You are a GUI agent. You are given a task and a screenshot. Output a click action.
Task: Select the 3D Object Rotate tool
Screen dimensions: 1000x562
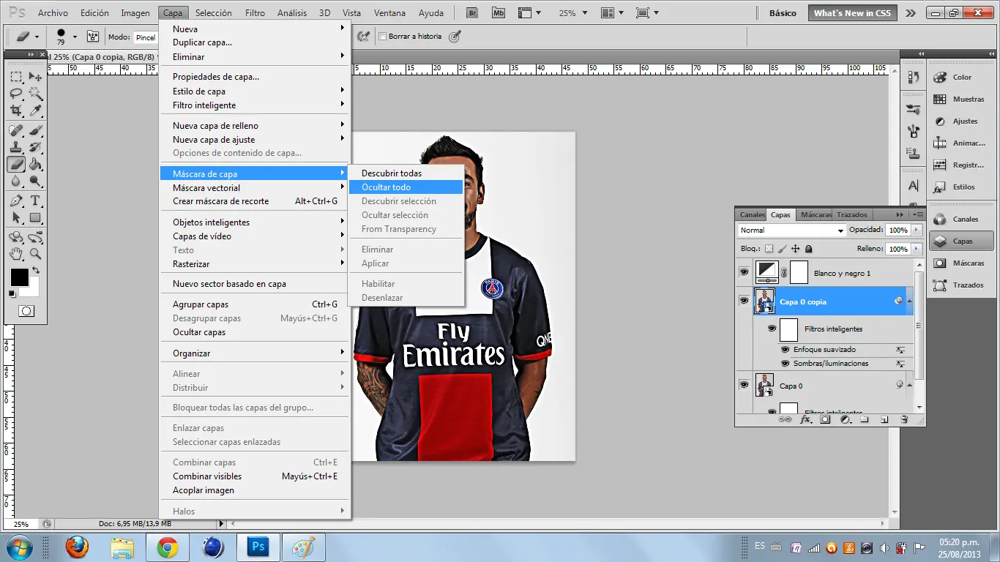(x=16, y=237)
